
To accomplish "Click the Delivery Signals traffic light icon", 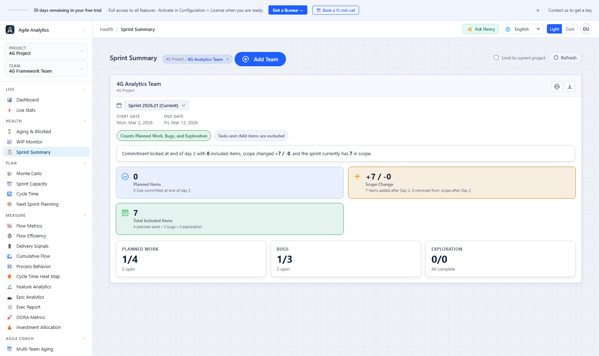I will point(10,246).
